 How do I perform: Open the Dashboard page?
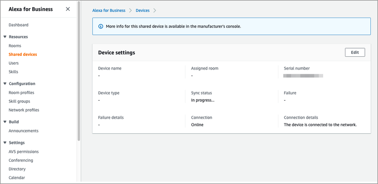18,25
